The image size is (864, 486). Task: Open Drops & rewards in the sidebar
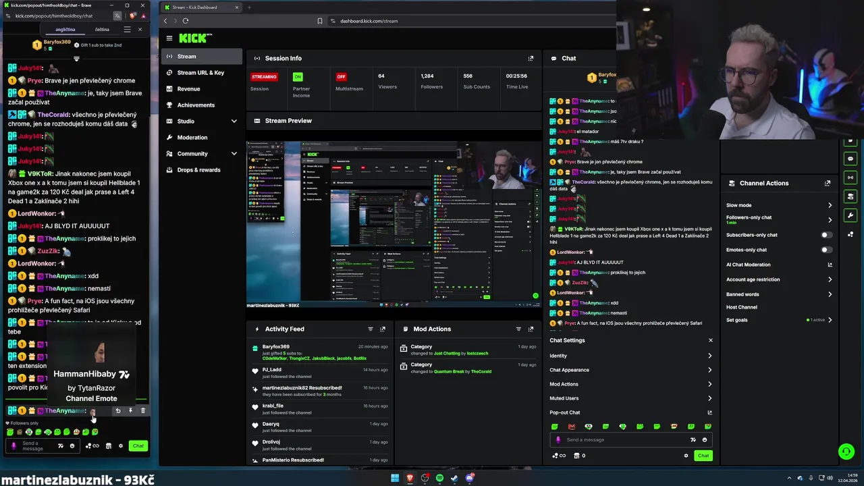(202, 170)
